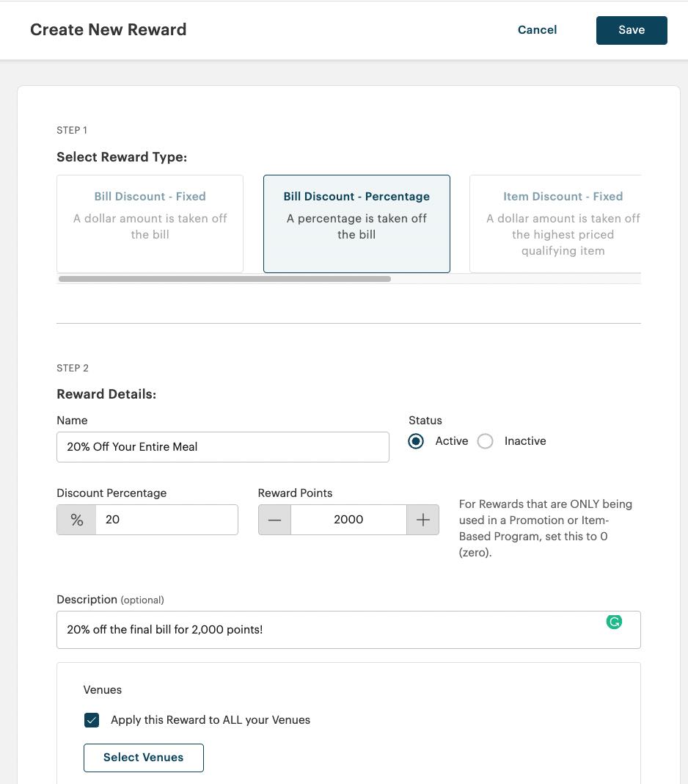Image resolution: width=688 pixels, height=784 pixels.
Task: Click the minus icon to decrease Reward Points
Action: [274, 519]
